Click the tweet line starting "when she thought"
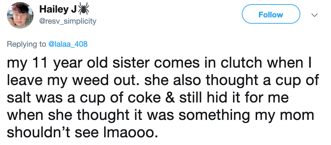 point(161,115)
